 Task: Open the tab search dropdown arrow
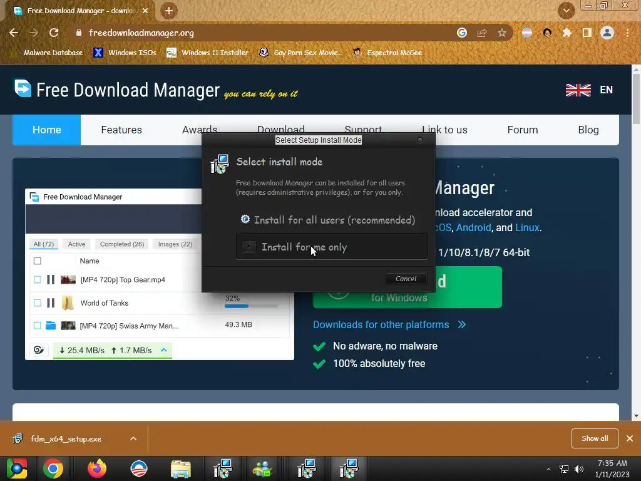[566, 11]
